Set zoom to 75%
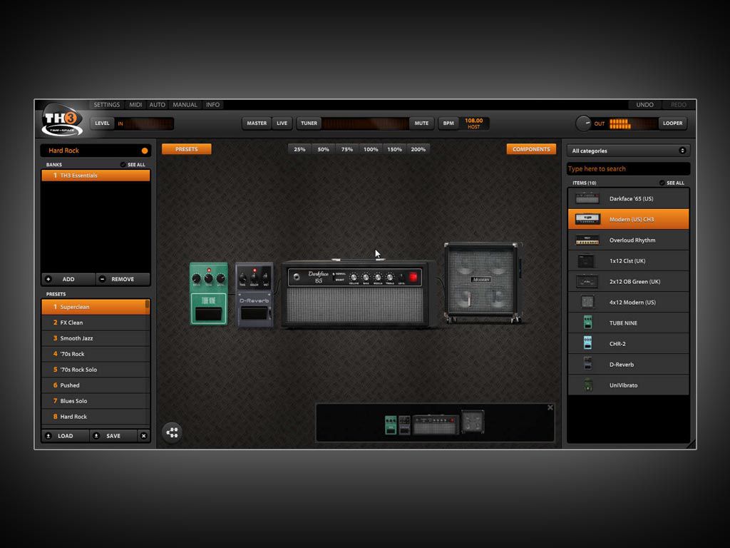Screen dimensions: 730x548 click(347, 149)
